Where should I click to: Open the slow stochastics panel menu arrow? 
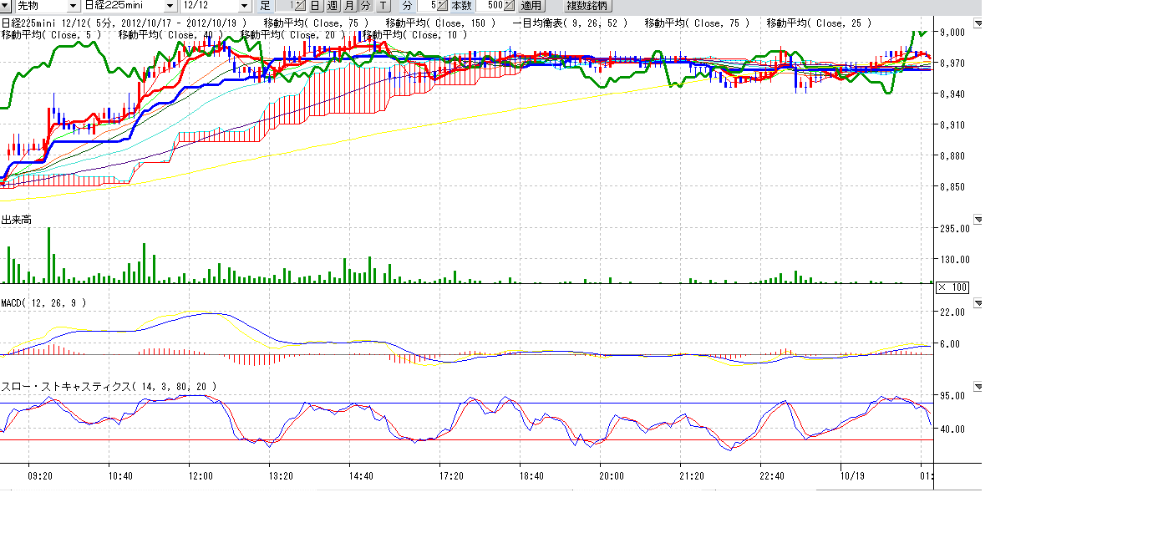tap(978, 387)
